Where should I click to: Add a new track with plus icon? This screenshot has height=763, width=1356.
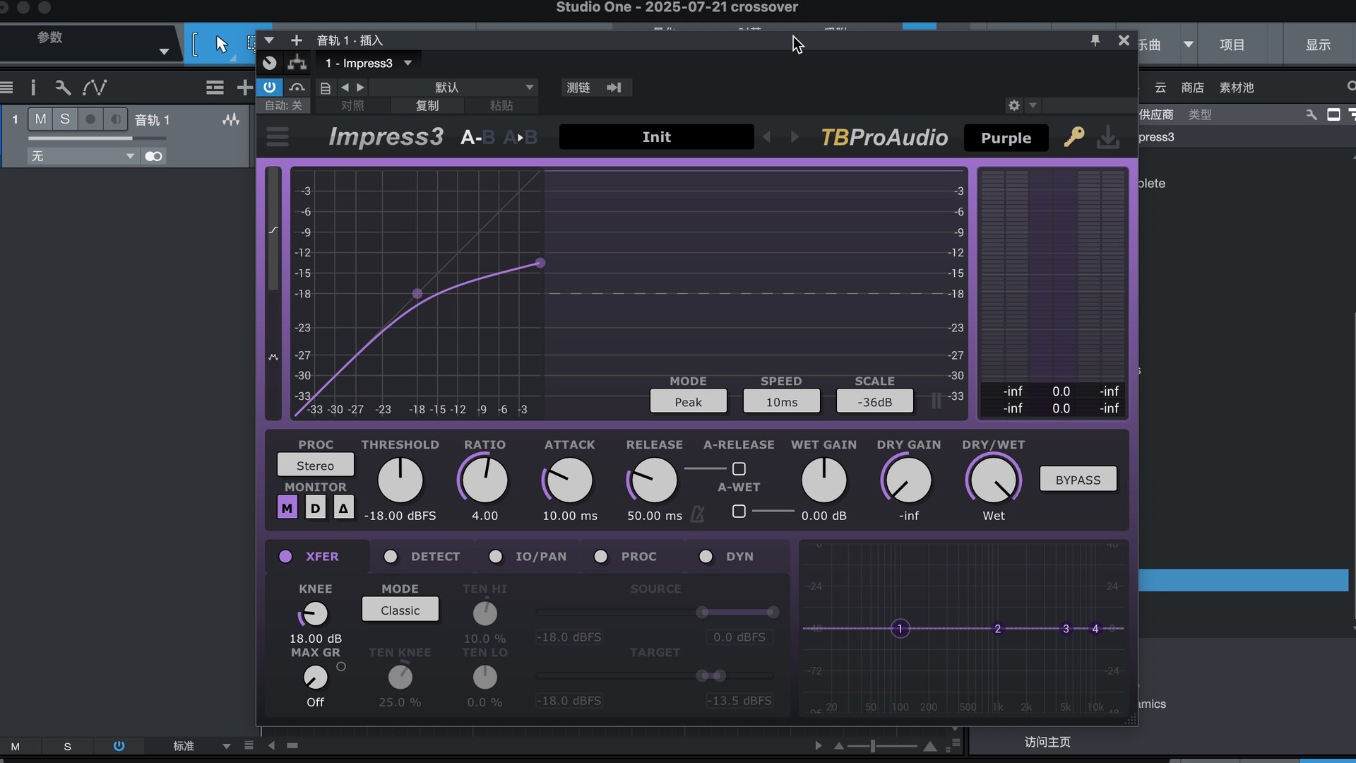pos(244,88)
